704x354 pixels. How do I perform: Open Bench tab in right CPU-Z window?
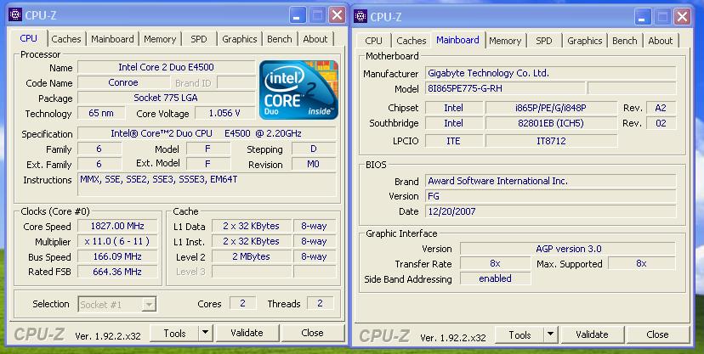click(x=625, y=41)
